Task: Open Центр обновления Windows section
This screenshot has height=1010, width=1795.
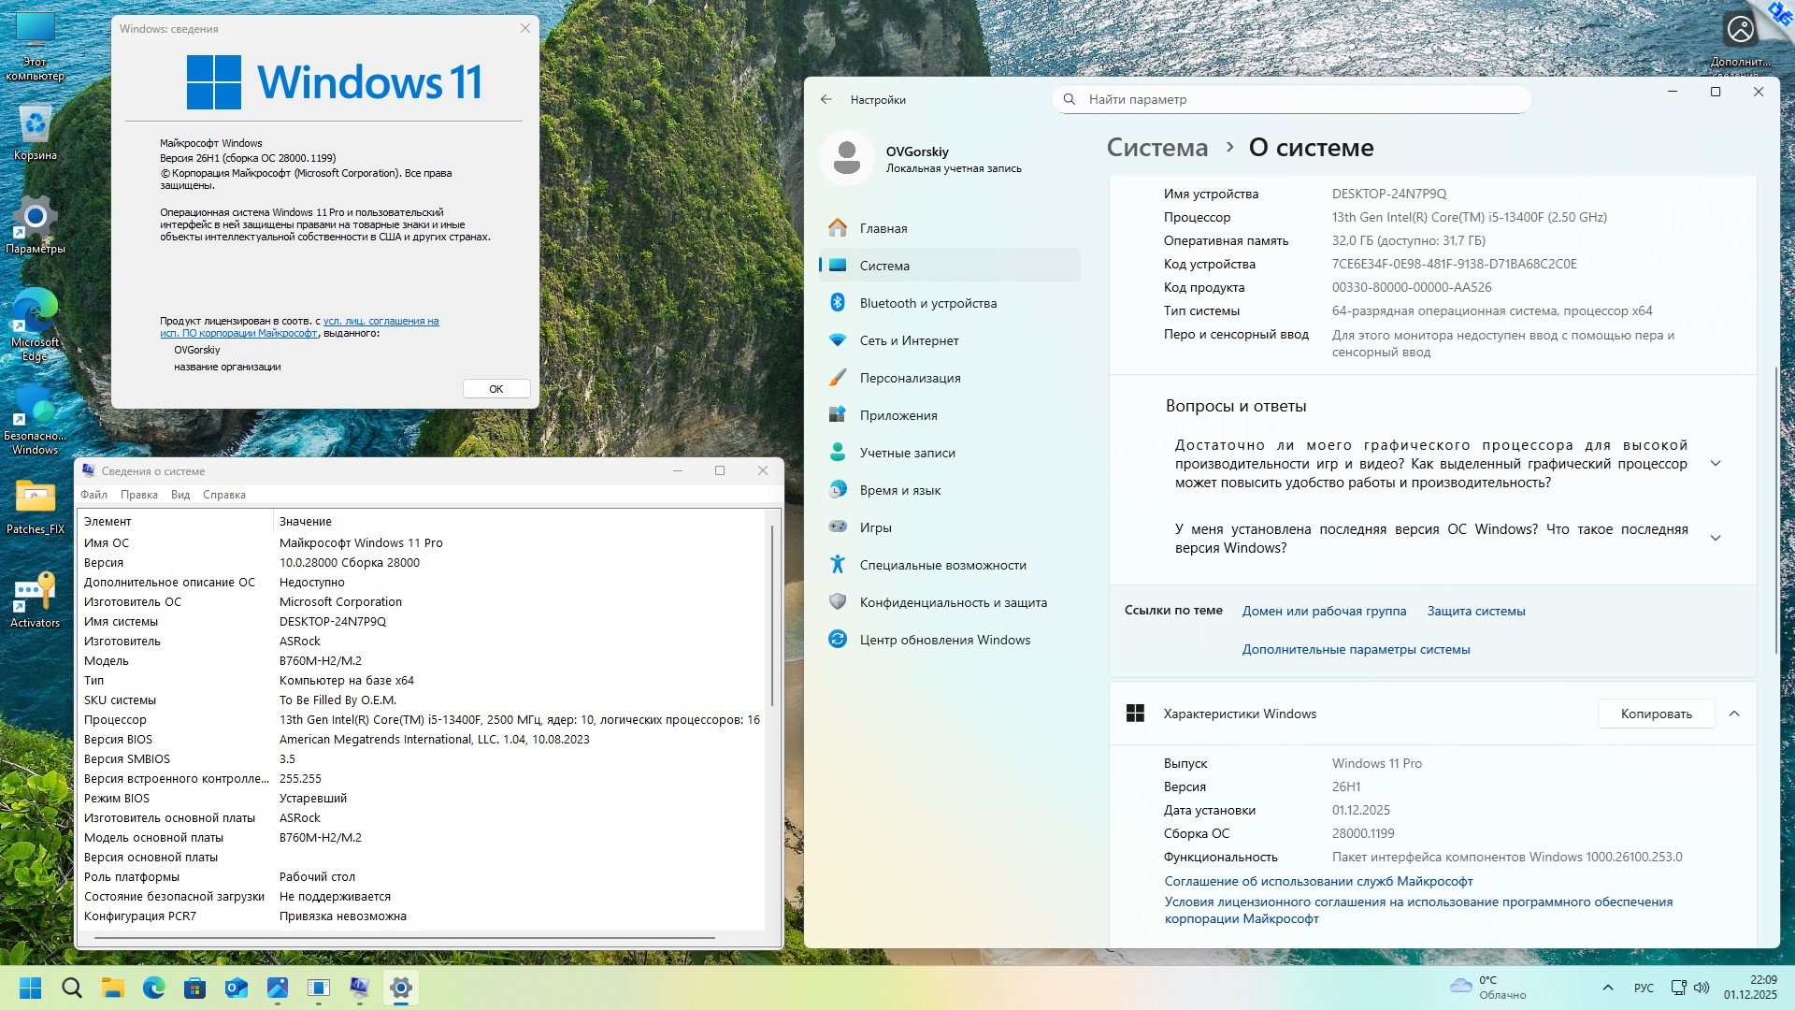Action: 944,640
